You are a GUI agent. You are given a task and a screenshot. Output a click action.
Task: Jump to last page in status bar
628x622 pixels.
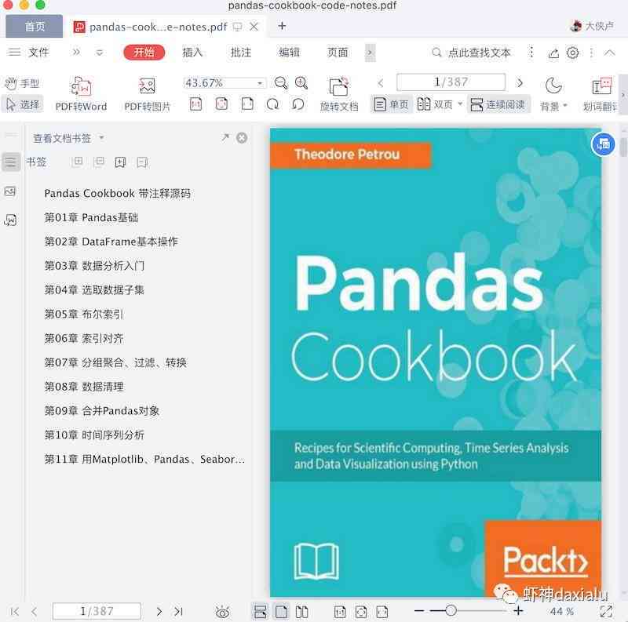click(179, 611)
